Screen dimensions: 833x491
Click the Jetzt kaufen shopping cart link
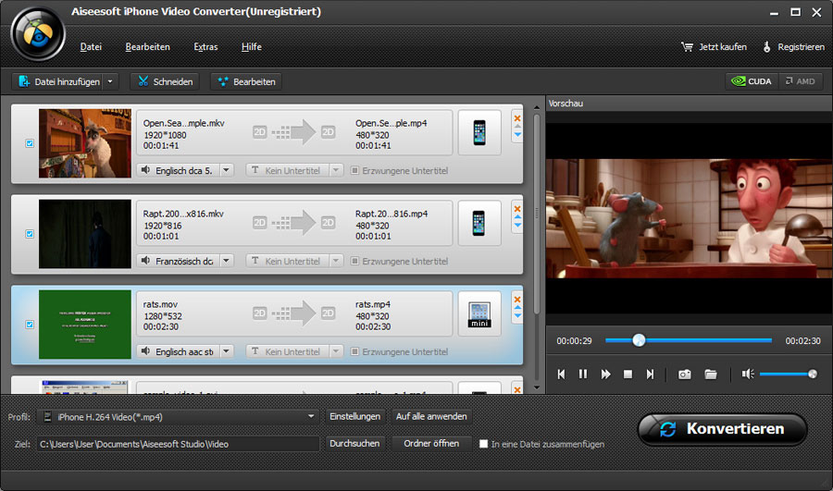(714, 47)
